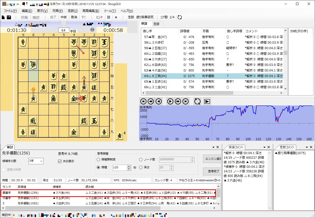Viewport: 315px width, 218px height.
Task: Click the fast-forward several moves button
Action: tap(178, 101)
